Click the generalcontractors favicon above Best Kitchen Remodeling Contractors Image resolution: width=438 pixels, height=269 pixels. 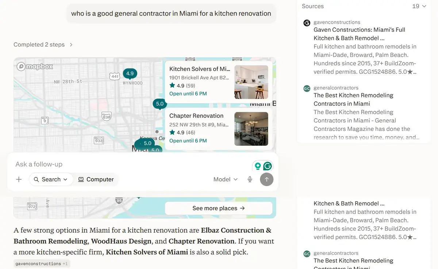point(307,88)
